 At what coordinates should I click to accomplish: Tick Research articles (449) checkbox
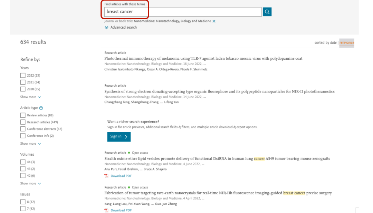tap(23, 122)
